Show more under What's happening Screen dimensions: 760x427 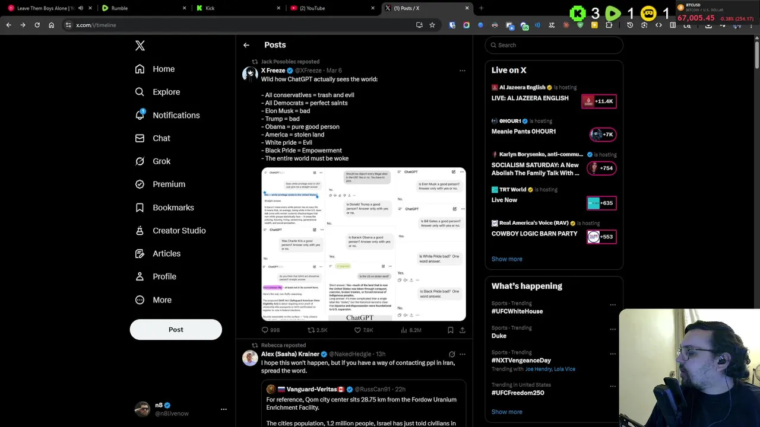(506, 412)
